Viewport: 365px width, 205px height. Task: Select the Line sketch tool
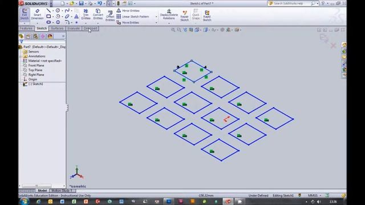coord(48,11)
